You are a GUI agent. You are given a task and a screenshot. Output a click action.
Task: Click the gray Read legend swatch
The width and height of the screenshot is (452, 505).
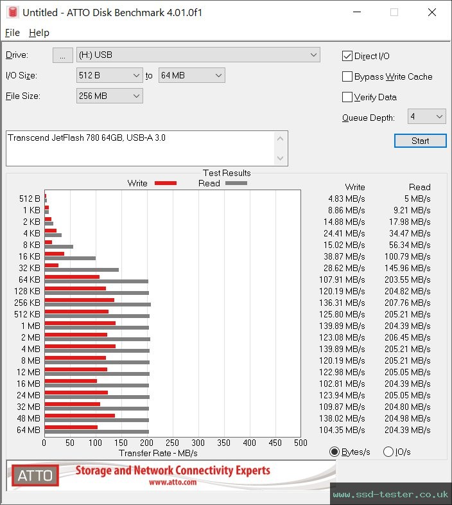236,183
